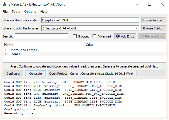Close the CMake window
This screenshot has width=169, height=120.
point(162,4)
